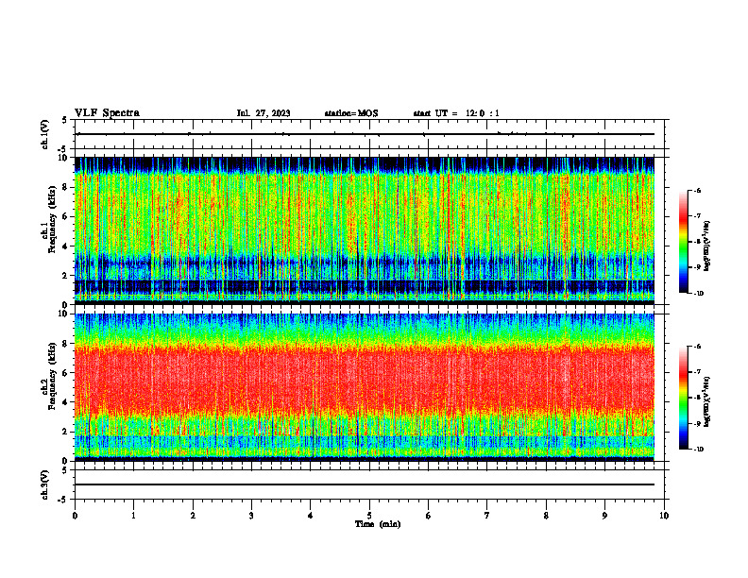The image size is (748, 578).
Task: Click the "-10" tick on ch.1 color bar
Action: click(x=699, y=294)
